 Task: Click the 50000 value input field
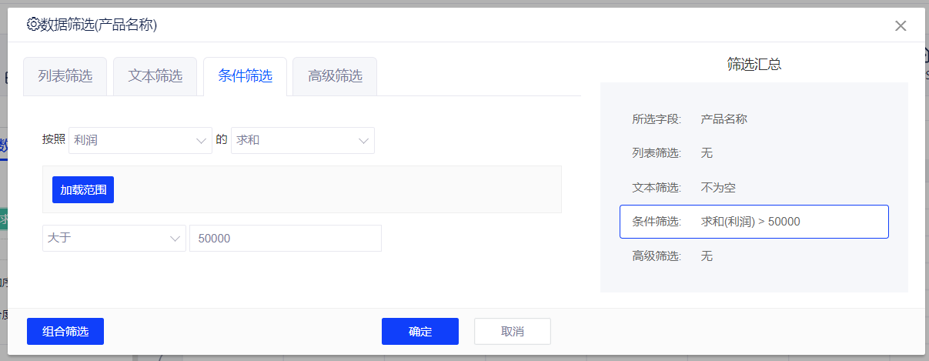pos(285,239)
